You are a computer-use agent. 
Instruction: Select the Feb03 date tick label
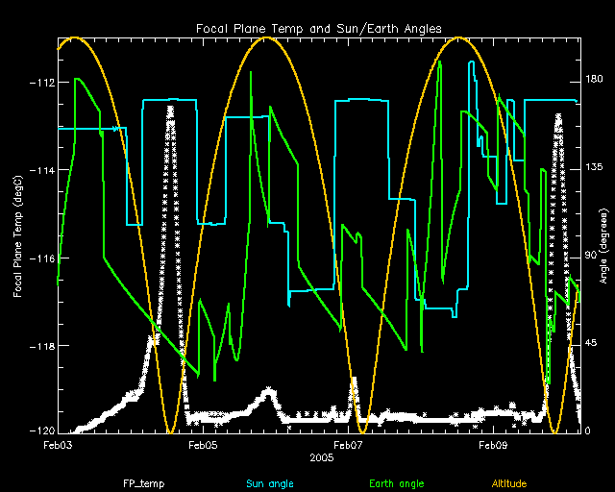58,446
